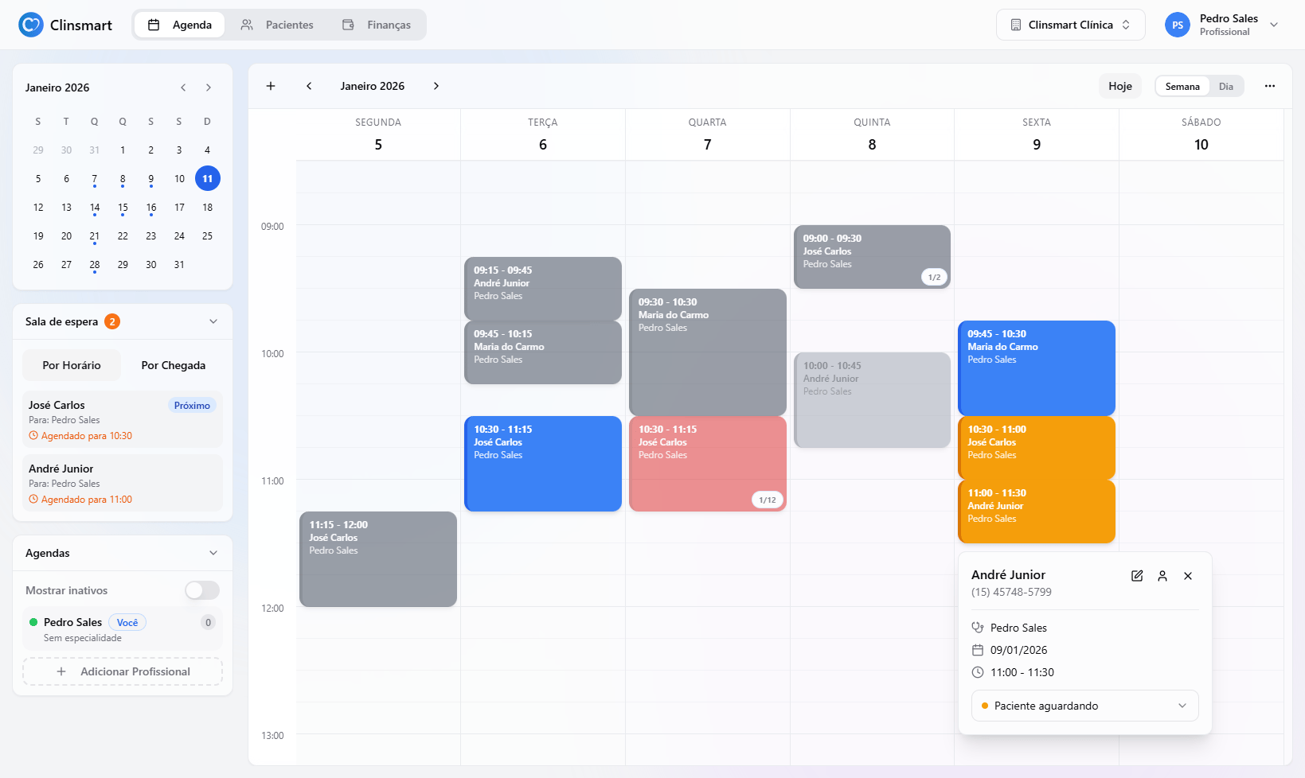Open André Junior waiting room card
The width and height of the screenshot is (1305, 778).
pos(123,484)
